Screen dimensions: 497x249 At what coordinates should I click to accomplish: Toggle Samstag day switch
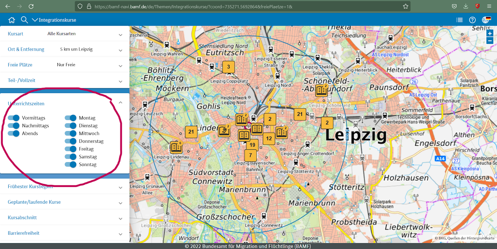point(71,156)
